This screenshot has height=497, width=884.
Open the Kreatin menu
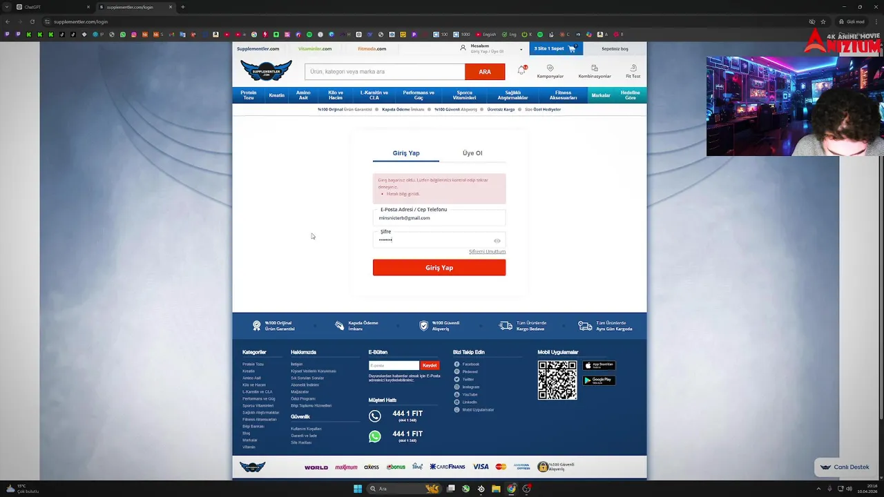276,95
